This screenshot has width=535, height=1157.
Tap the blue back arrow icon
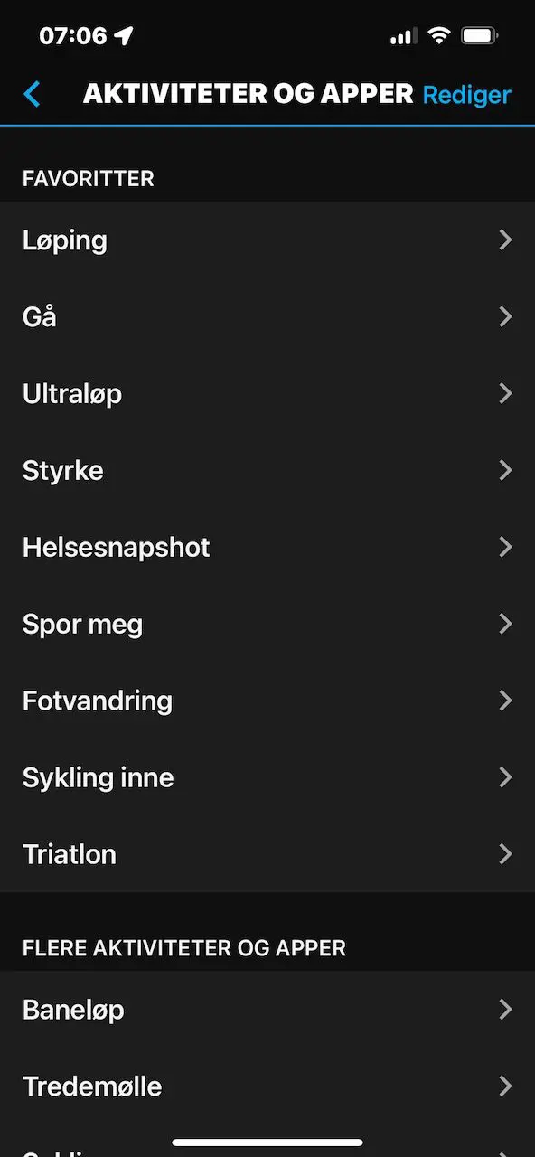(x=33, y=94)
